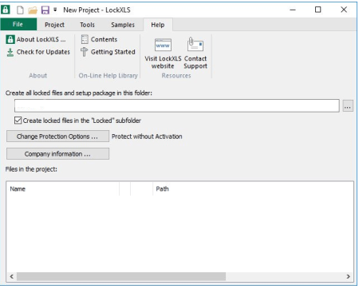Click the horizontal scrollbar thumb
The height and width of the screenshot is (289, 359).
121,276
